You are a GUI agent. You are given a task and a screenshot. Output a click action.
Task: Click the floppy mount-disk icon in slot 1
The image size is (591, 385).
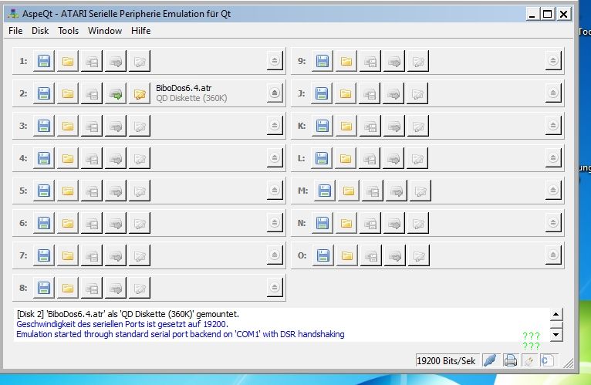[x=44, y=61]
